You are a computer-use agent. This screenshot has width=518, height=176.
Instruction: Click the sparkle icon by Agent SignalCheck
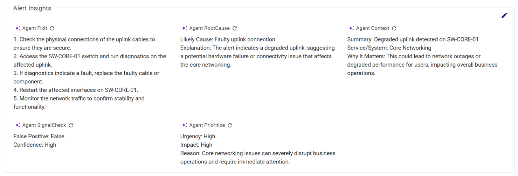tap(18, 125)
